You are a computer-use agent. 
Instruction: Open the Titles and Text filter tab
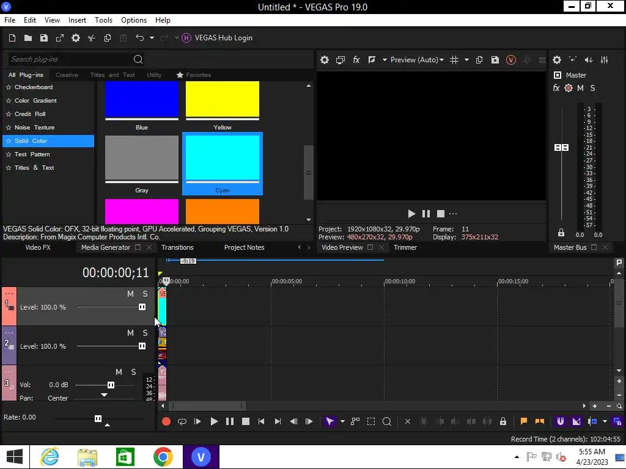pyautogui.click(x=112, y=75)
